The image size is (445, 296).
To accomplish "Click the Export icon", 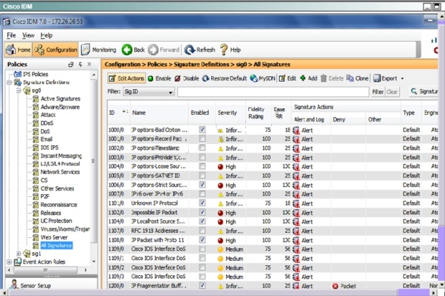I will pyautogui.click(x=376, y=78).
